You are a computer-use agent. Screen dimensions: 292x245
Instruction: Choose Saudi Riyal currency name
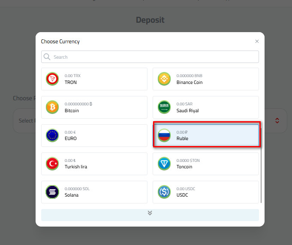187,111
